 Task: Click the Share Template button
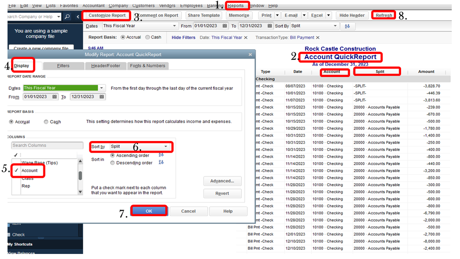pyautogui.click(x=204, y=15)
